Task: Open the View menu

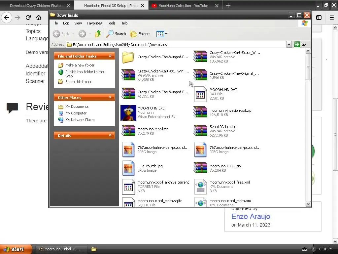Action: click(x=78, y=23)
